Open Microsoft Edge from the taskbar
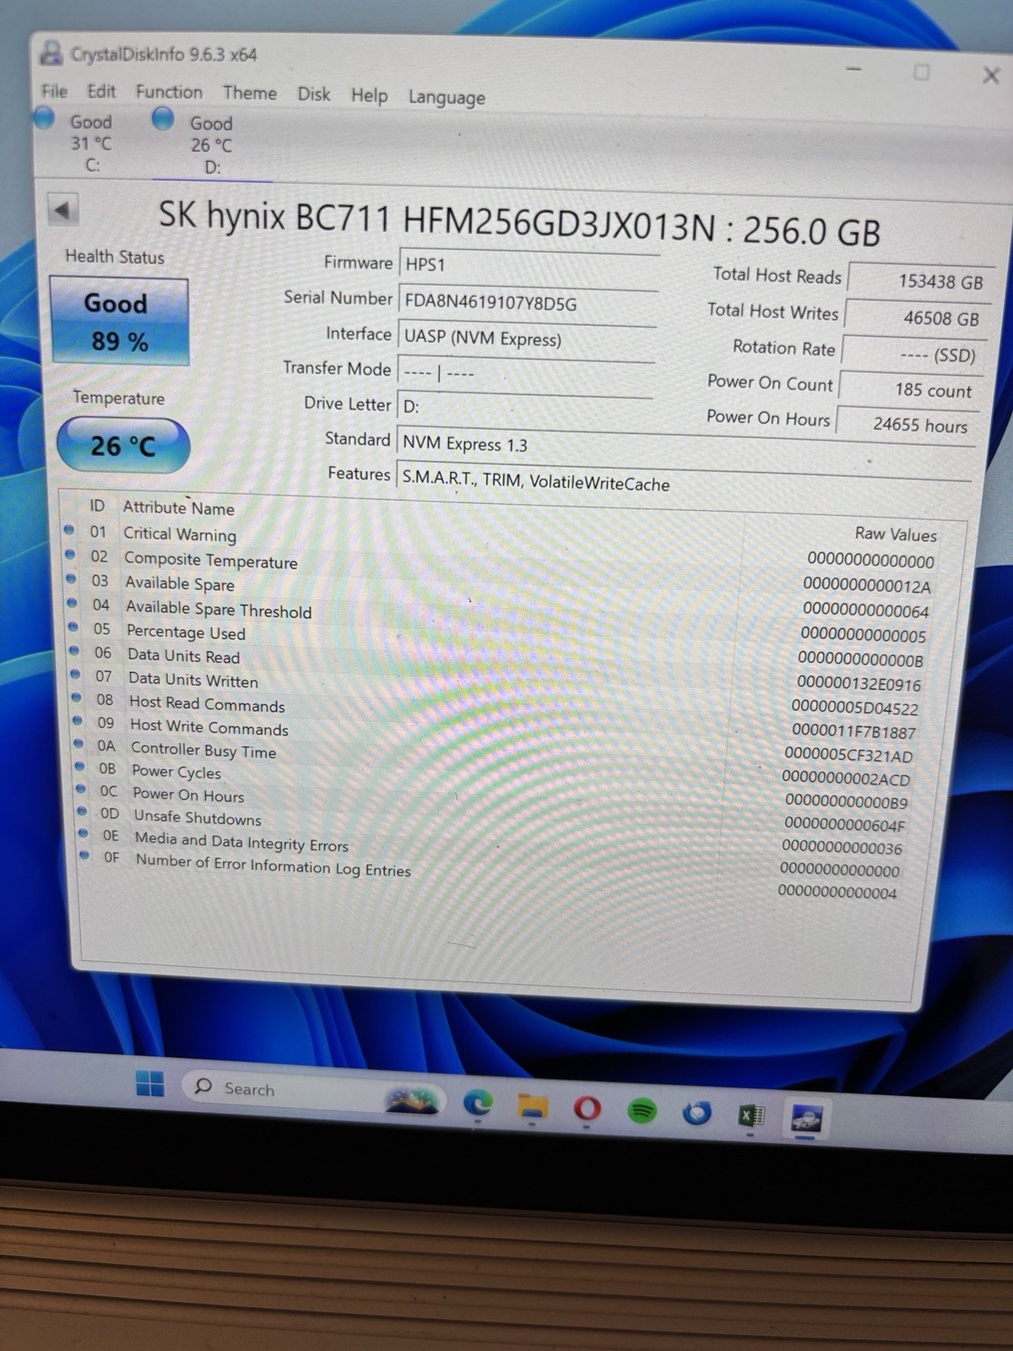Screen dimensions: 1013x1351 point(478,1104)
